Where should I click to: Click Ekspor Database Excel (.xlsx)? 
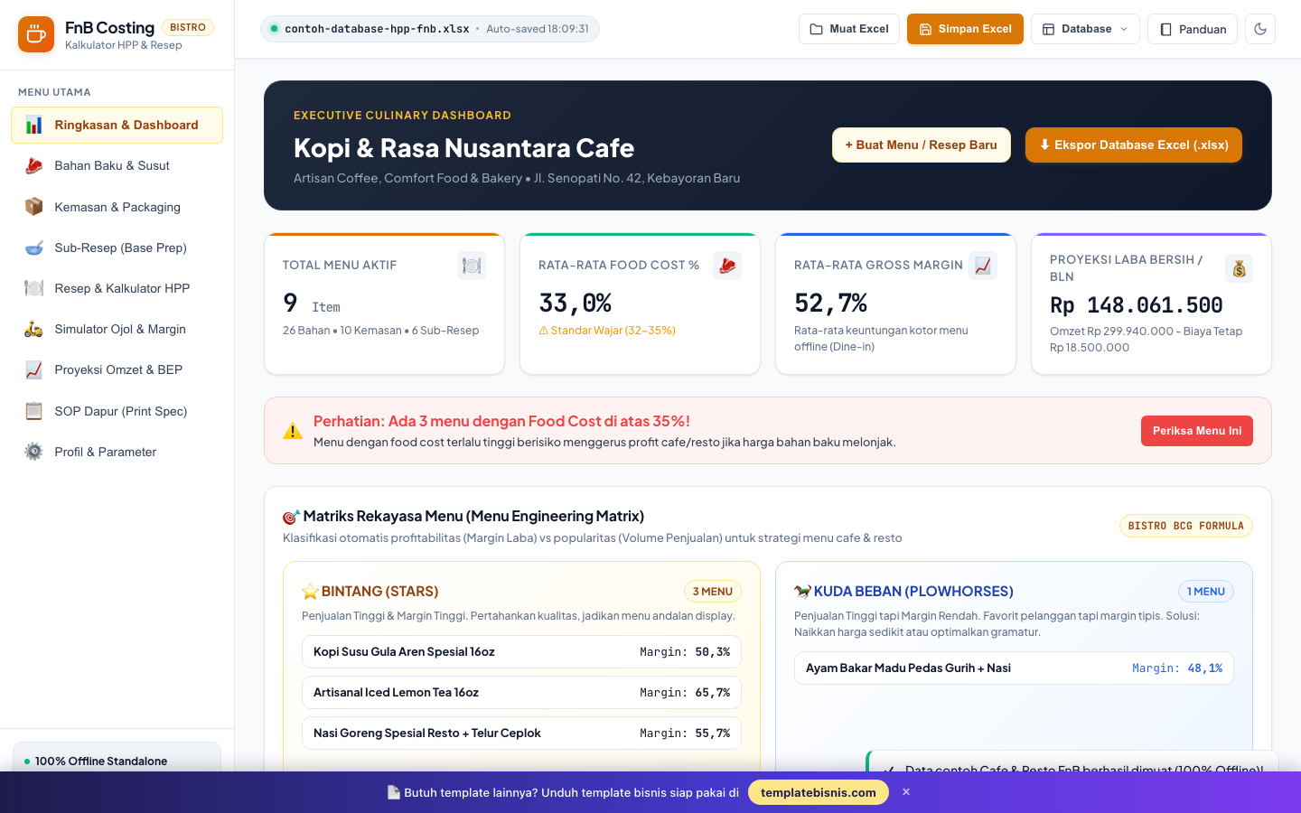[x=1134, y=145]
